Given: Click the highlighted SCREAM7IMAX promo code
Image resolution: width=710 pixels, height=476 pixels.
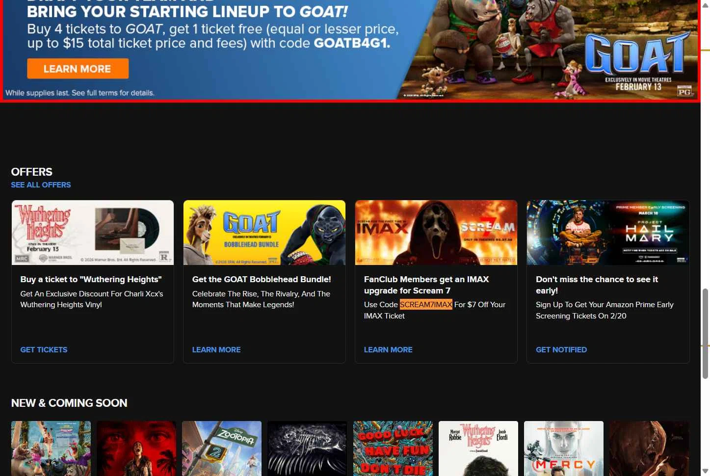Looking at the screenshot, I should (x=426, y=304).
